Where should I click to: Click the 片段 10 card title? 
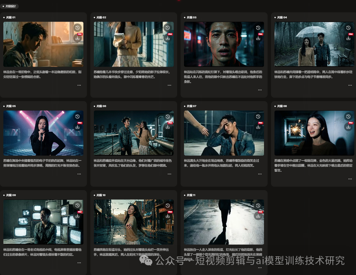(101, 195)
